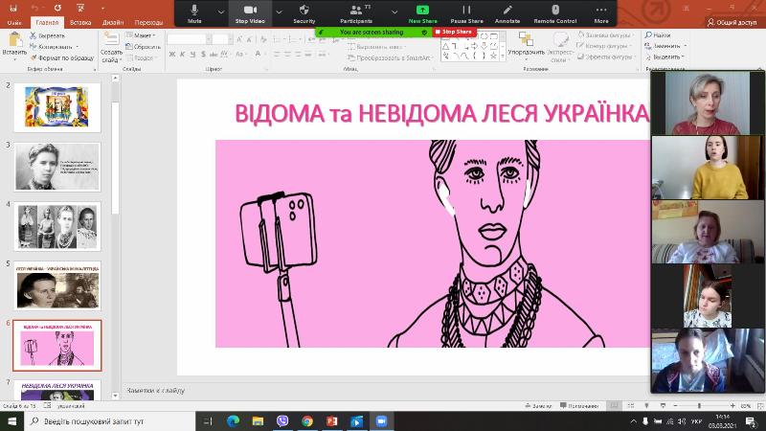Start a New Share
This screenshot has height=431, width=766.
coord(422,12)
